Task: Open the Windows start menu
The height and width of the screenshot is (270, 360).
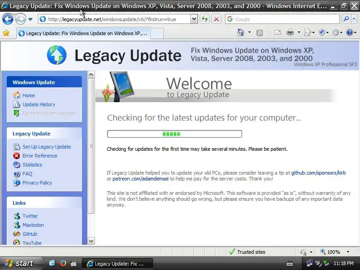Action: pyautogui.click(x=21, y=263)
